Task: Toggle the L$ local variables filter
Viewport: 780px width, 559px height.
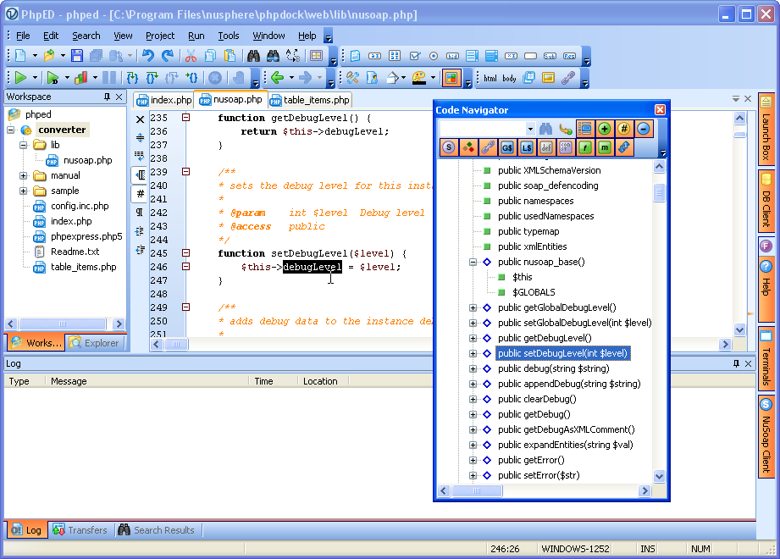Action: point(526,147)
